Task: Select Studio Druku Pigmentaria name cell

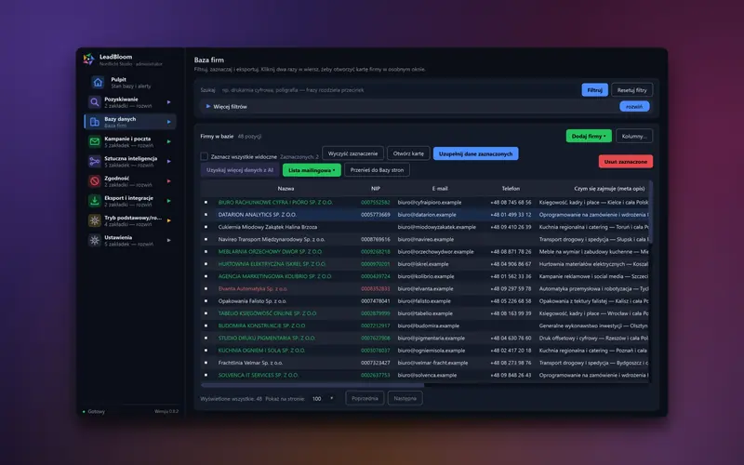Action: coord(267,338)
